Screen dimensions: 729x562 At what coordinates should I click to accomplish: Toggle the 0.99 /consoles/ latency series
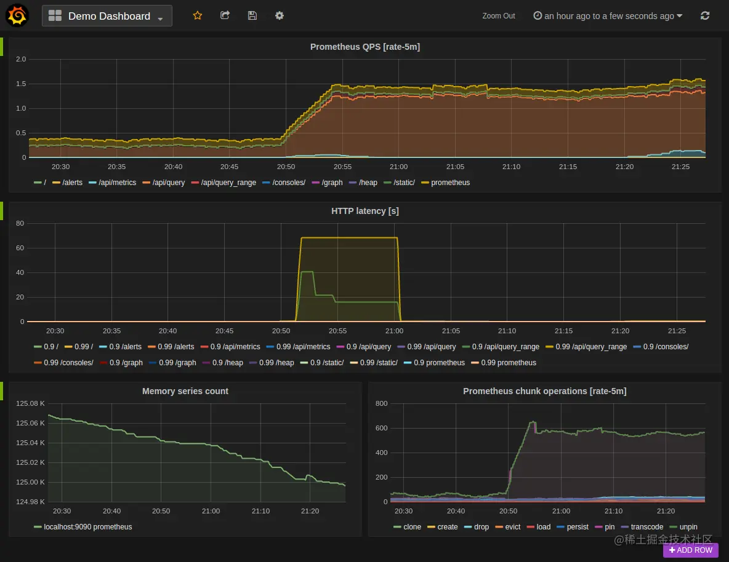point(68,362)
